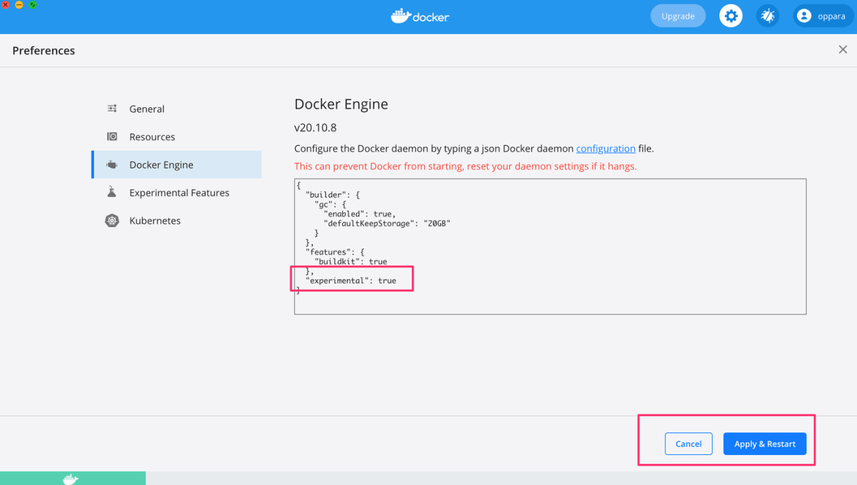Open the troubleshoot bug icon
This screenshot has width=857, height=485.
pyautogui.click(x=768, y=16)
